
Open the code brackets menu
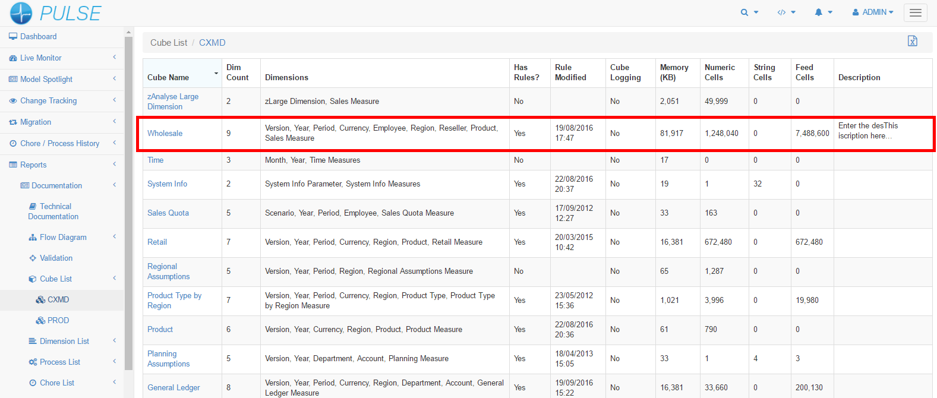tap(786, 12)
